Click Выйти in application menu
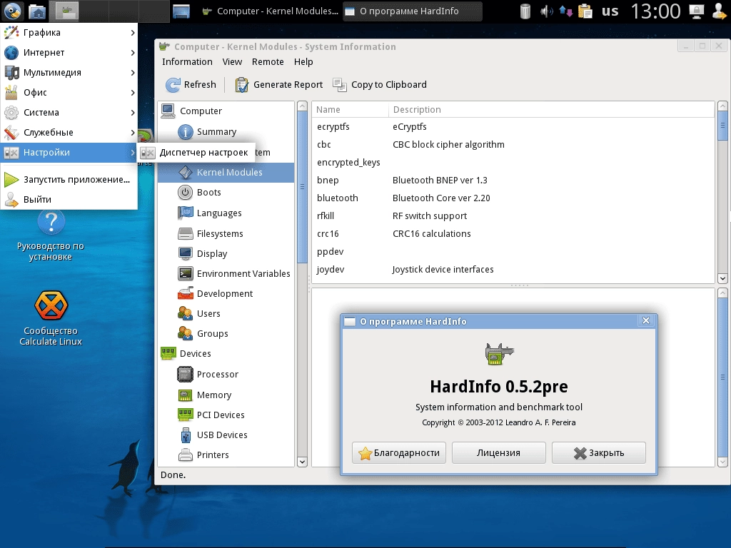The image size is (731, 548). (69, 200)
